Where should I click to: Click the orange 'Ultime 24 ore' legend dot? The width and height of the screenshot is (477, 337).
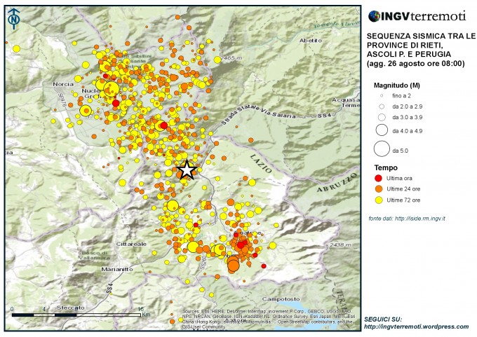[x=381, y=190]
